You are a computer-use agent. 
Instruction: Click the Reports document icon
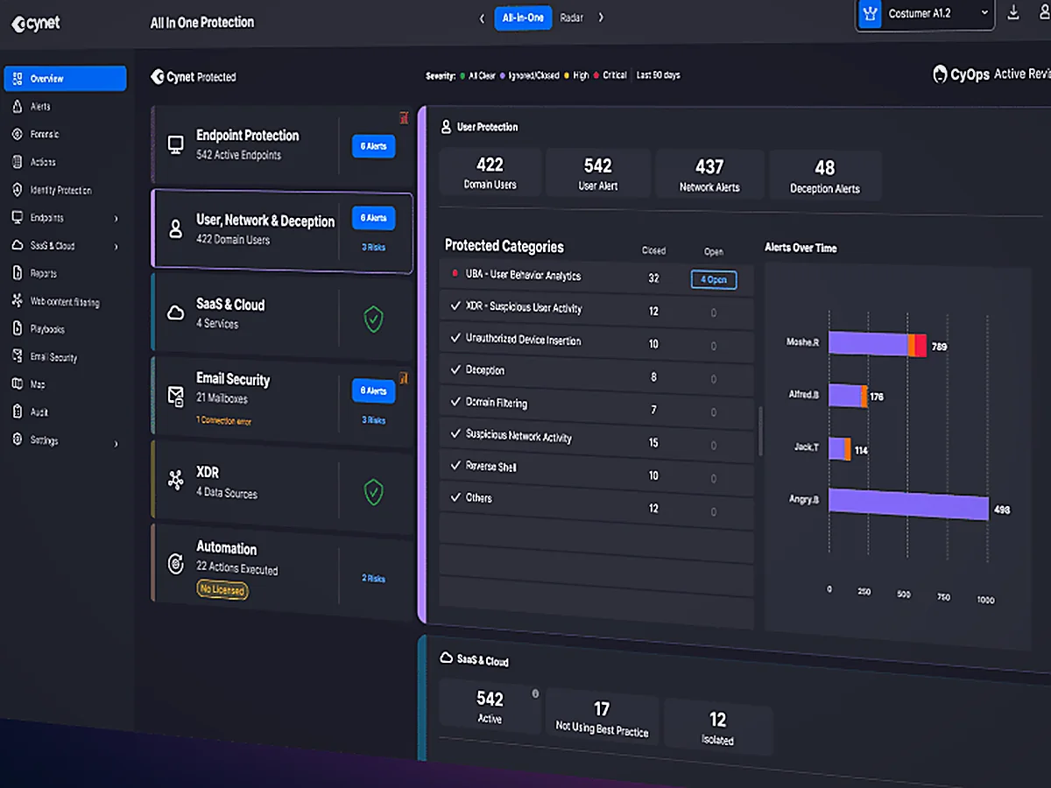tap(17, 273)
